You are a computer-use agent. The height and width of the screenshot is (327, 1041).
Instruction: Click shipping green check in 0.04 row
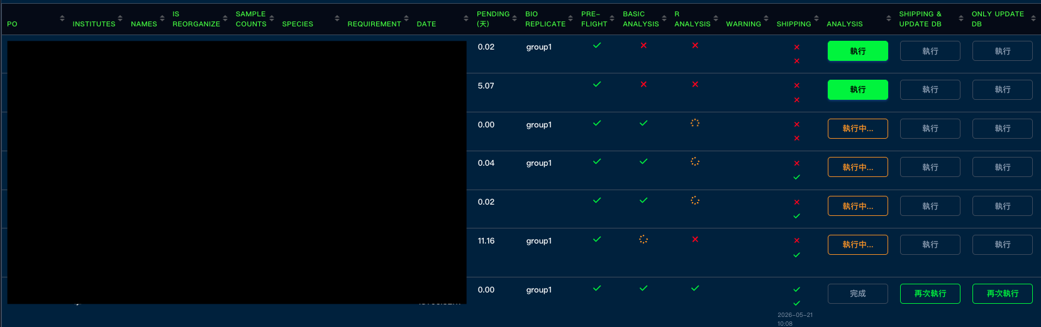click(x=797, y=177)
